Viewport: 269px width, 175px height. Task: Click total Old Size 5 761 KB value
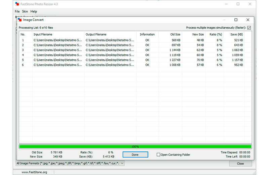click(56, 152)
